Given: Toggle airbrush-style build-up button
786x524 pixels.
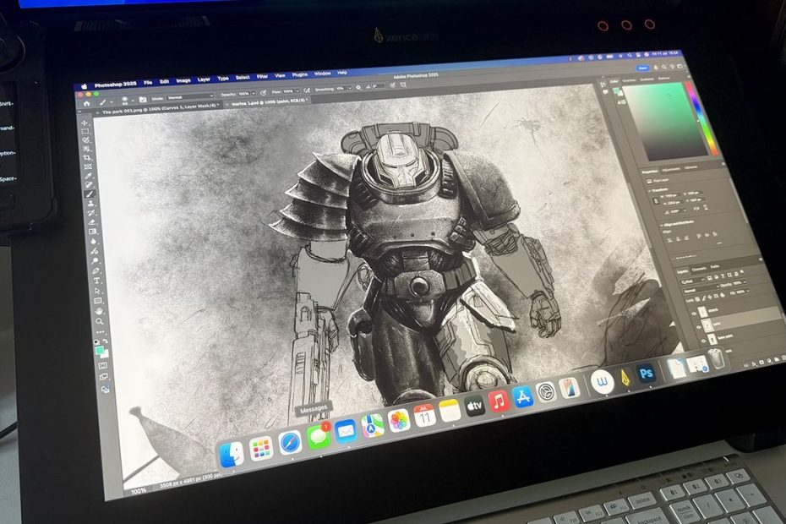Looking at the screenshot, I should (307, 90).
